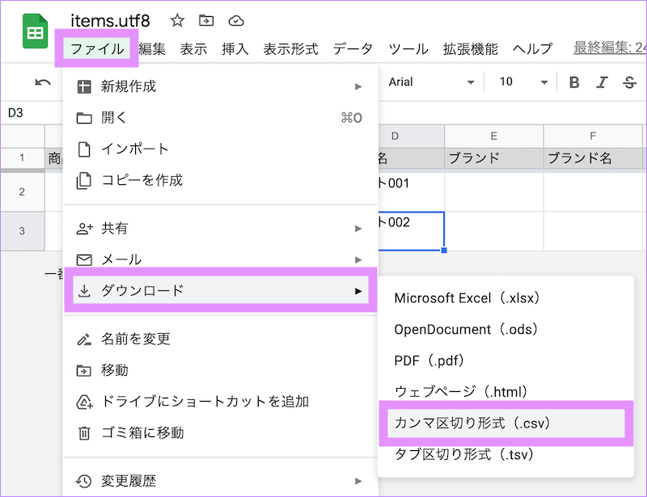Toggle bold formatting
This screenshot has height=497, width=647.
pos(574,82)
